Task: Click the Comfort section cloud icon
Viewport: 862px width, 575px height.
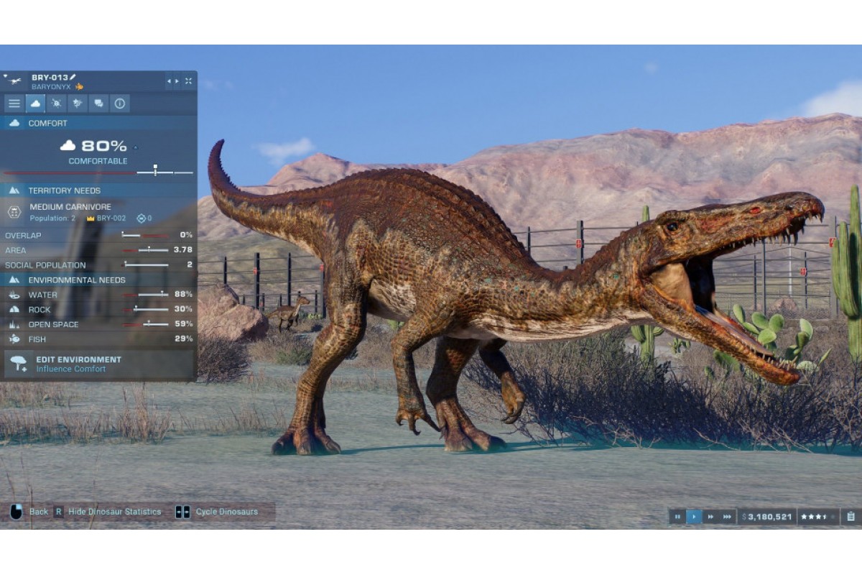Action: pos(14,123)
